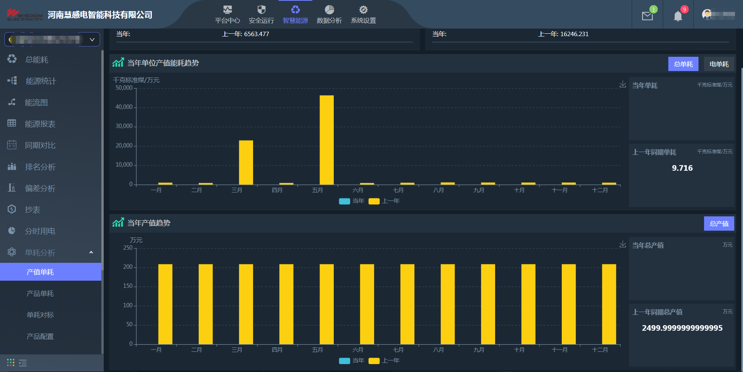Image resolution: width=743 pixels, height=372 pixels.
Task: Toggle 上一年 yellow swatch in output value legend
Action: (374, 360)
